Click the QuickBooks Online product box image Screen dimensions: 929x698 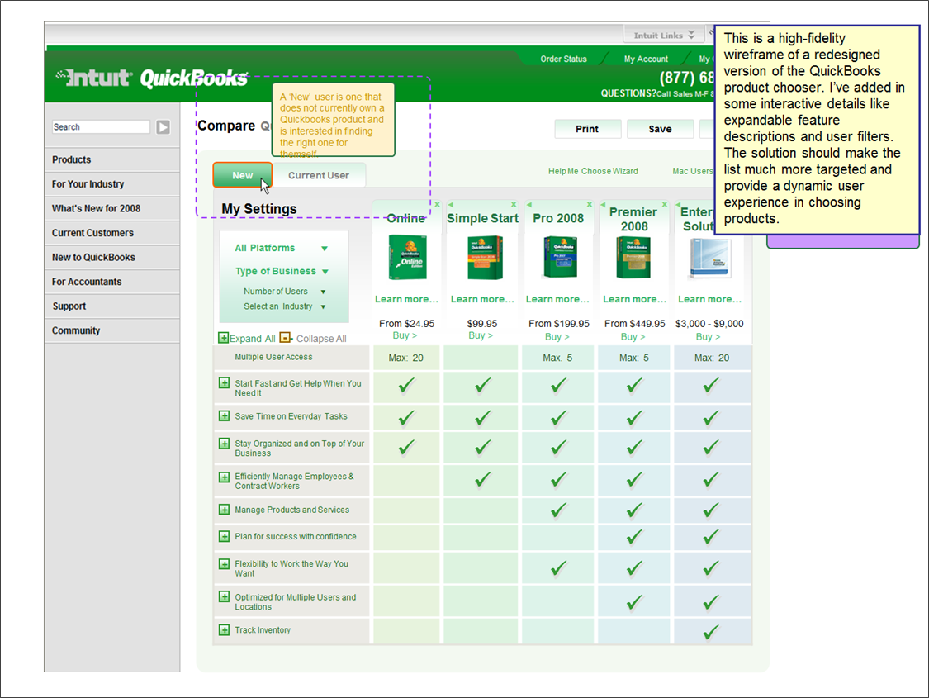pos(407,258)
